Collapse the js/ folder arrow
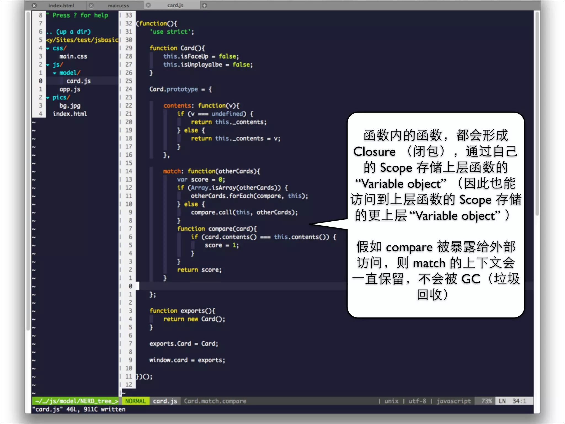 (x=48, y=65)
